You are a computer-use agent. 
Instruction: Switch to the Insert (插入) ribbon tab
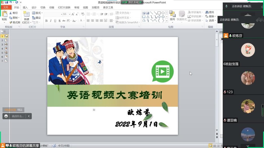point(25,7)
